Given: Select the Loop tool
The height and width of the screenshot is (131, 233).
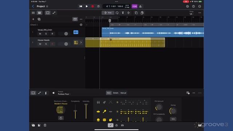Looking at the screenshot, I should (117, 13).
